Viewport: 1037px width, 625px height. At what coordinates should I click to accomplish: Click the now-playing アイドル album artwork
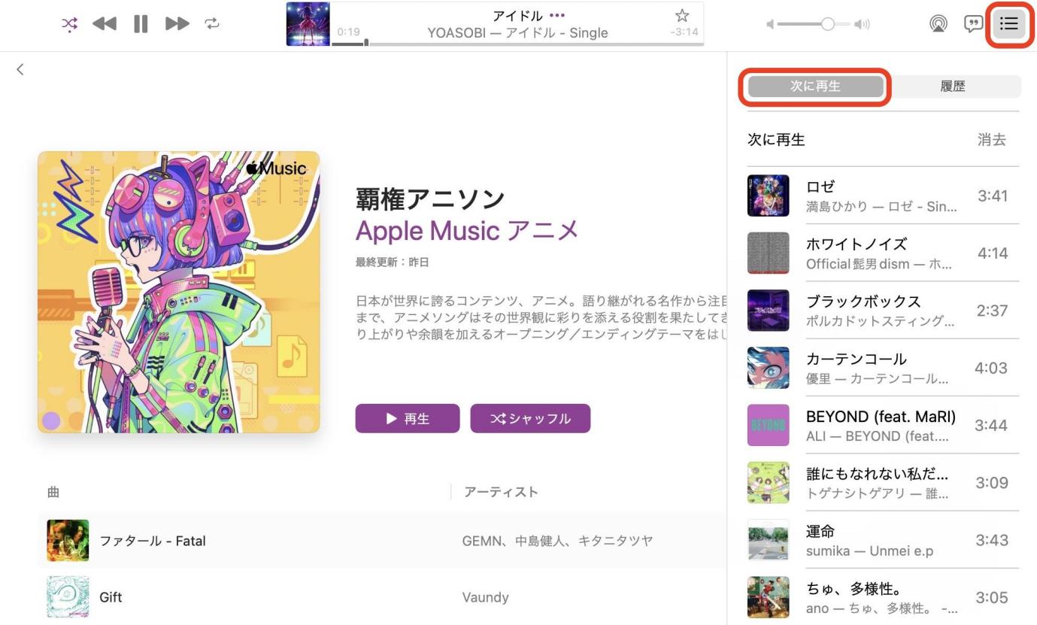308,24
